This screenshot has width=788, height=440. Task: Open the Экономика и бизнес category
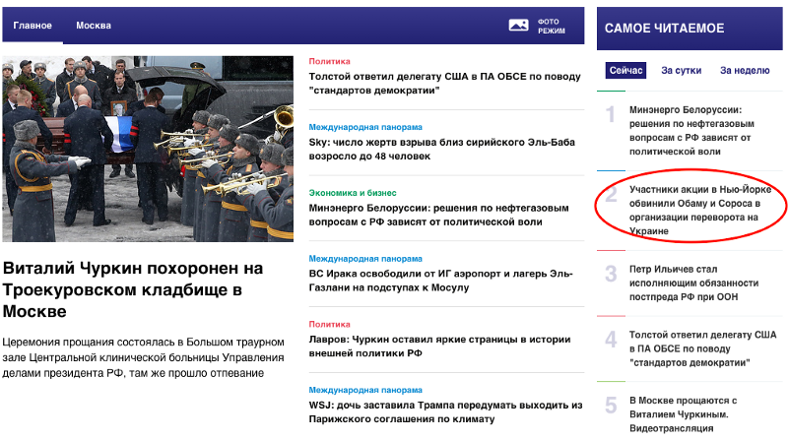tap(353, 193)
